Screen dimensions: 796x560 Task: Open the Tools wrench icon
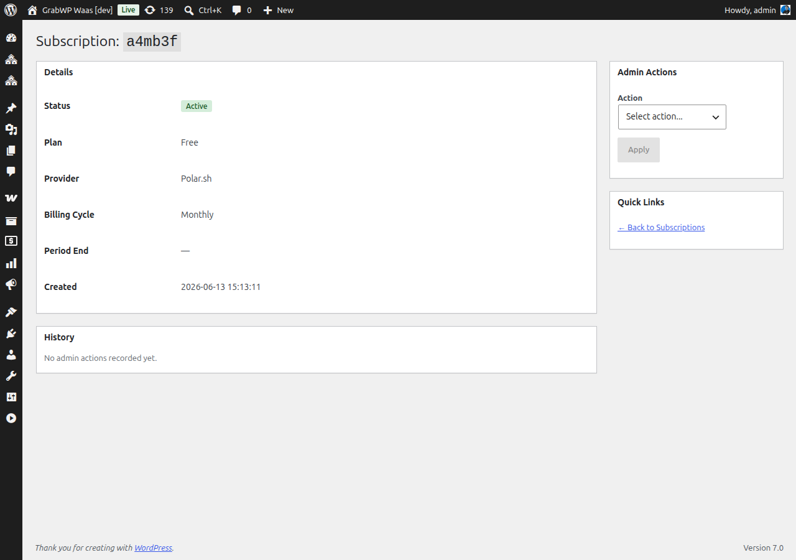tap(11, 376)
